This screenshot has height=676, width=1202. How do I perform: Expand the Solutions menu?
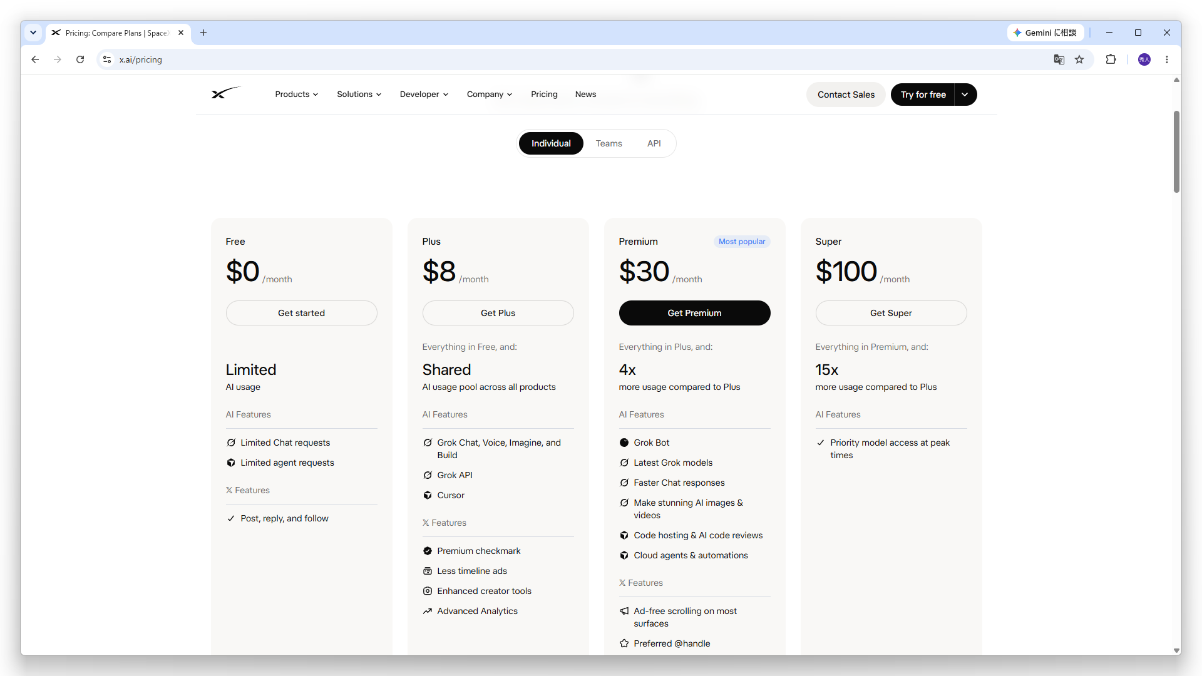pyautogui.click(x=359, y=94)
